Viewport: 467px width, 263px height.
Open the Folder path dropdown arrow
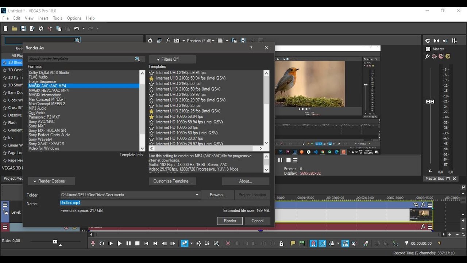197,195
